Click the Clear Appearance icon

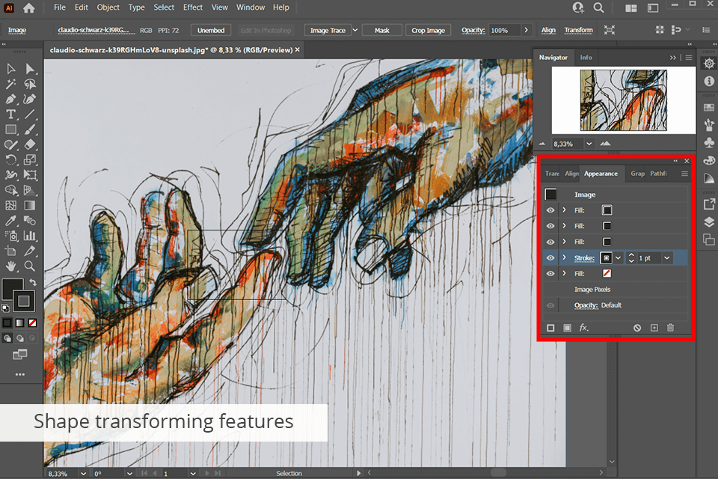(637, 328)
